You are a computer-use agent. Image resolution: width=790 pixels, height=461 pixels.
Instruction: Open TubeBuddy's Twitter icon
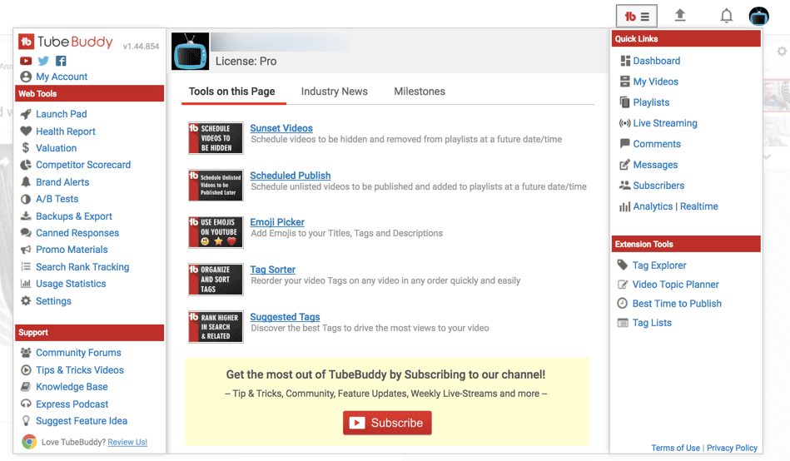click(43, 61)
